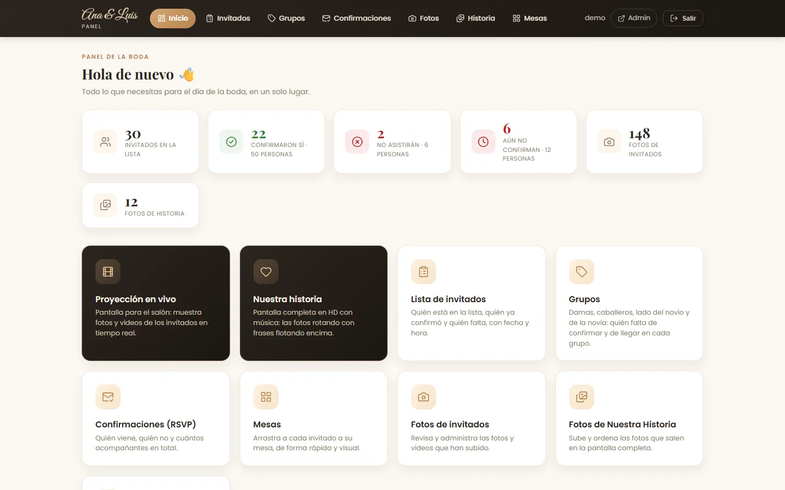Click the film icon on Proyección en vivo

(x=108, y=272)
